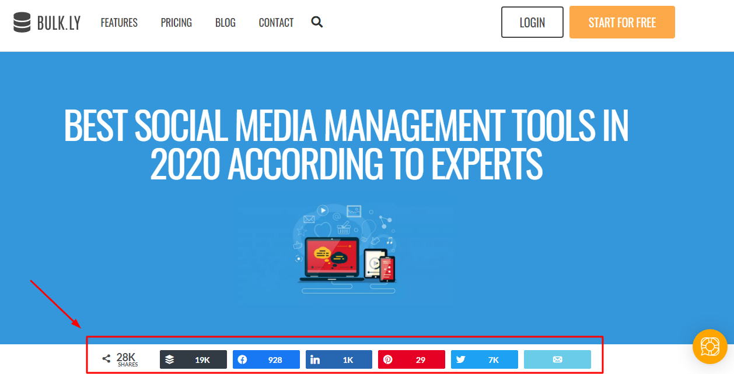
Task: Share by email envelope button
Action: click(557, 359)
